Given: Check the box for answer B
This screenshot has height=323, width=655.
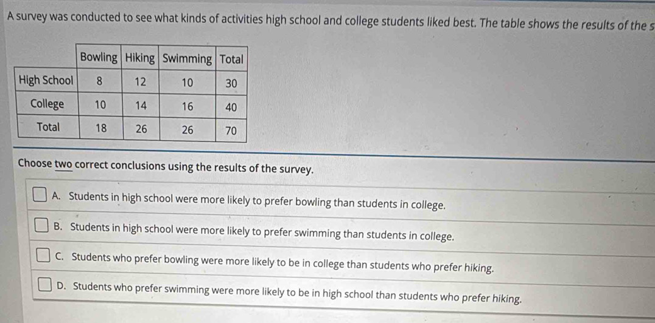Looking at the screenshot, I should click(x=41, y=226).
